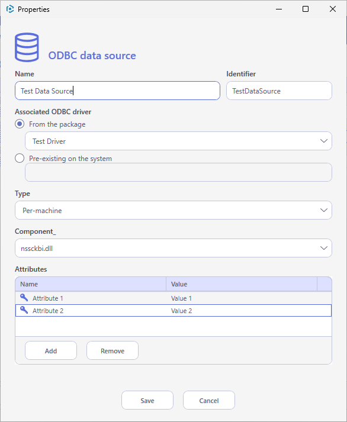The image size is (347, 422).
Task: Open the Test Driver dropdown
Action: [x=178, y=141]
